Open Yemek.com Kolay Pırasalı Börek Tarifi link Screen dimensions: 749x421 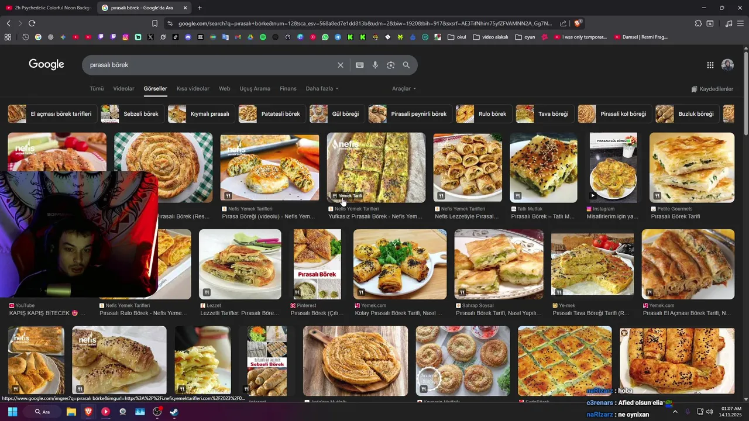(398, 313)
